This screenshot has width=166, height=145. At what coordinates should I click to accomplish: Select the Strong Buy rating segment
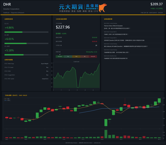[x=60, y=57]
